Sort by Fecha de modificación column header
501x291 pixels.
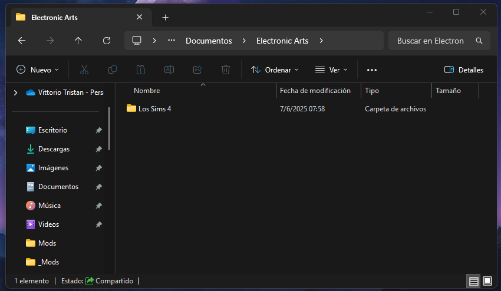pyautogui.click(x=315, y=91)
